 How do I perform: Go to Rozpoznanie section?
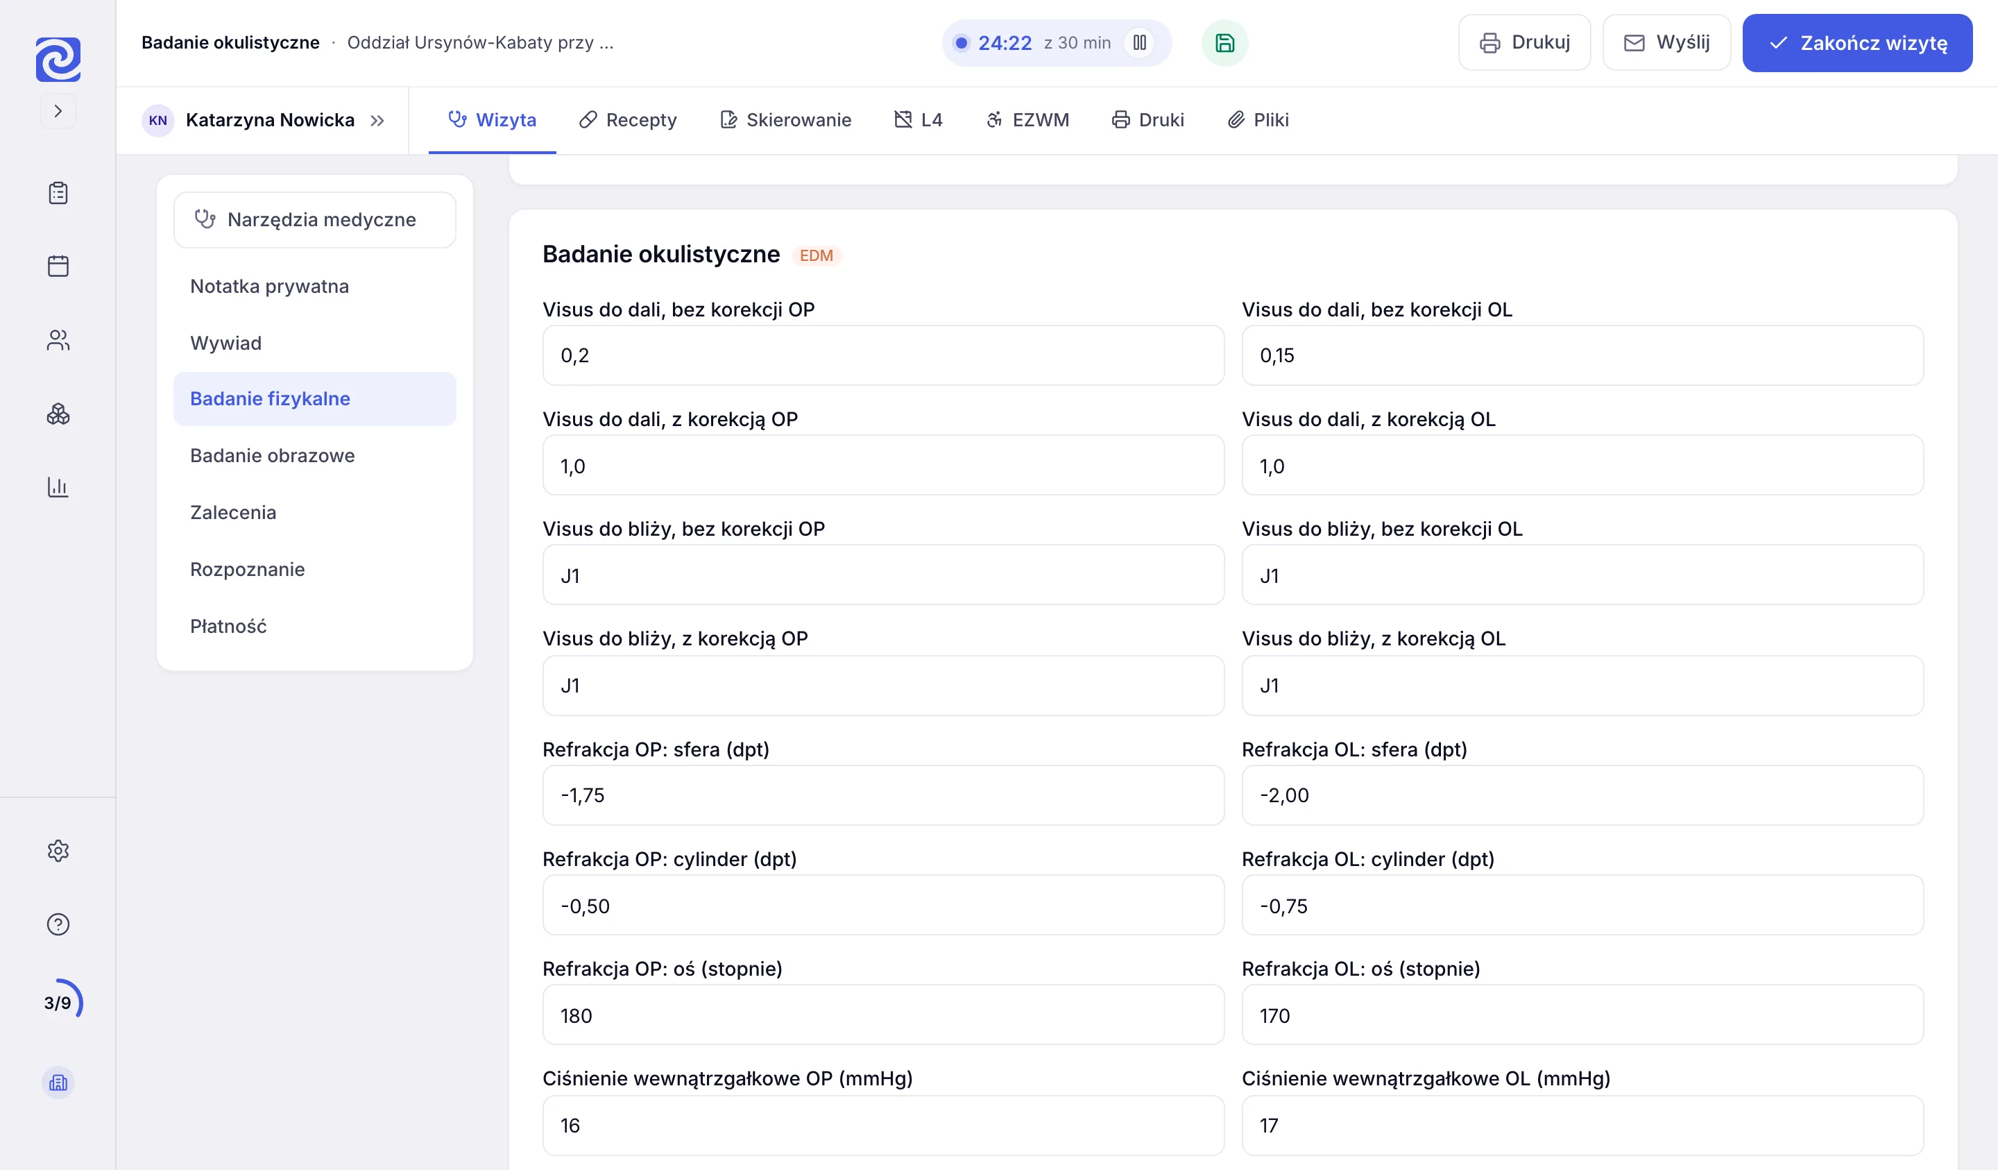pyautogui.click(x=315, y=570)
